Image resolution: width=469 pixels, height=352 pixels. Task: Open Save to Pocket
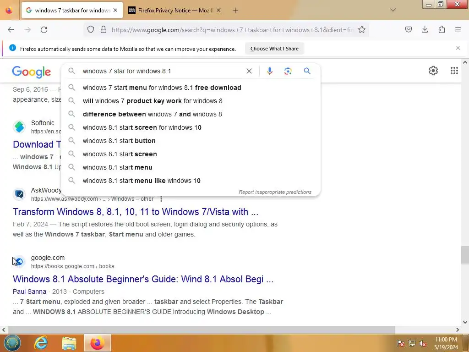(x=408, y=29)
